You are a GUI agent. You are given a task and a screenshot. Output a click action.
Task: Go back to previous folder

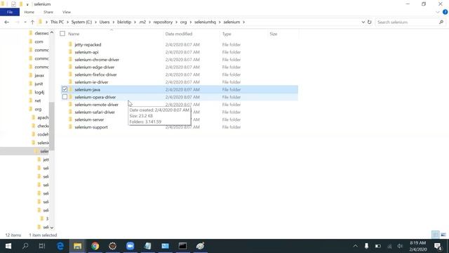point(7,22)
